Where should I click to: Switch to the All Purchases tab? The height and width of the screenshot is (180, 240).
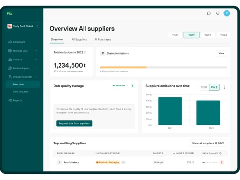(103, 39)
